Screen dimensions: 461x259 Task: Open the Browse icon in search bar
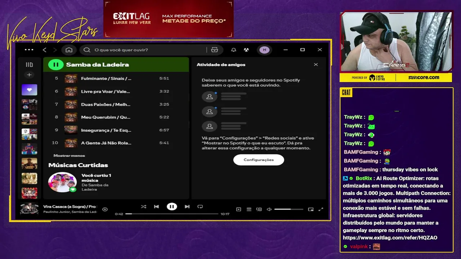coord(215,50)
